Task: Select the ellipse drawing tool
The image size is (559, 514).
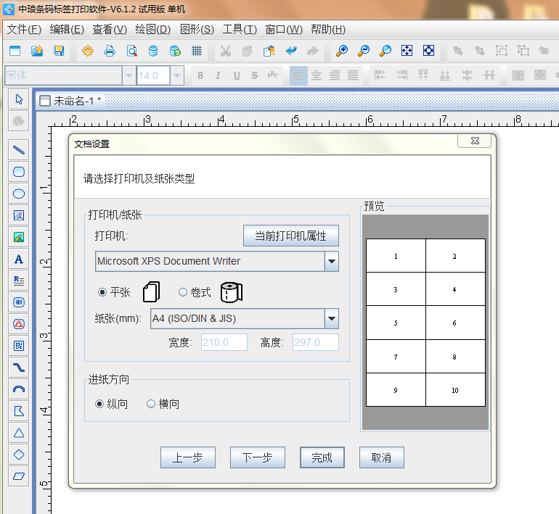Action: point(19,194)
